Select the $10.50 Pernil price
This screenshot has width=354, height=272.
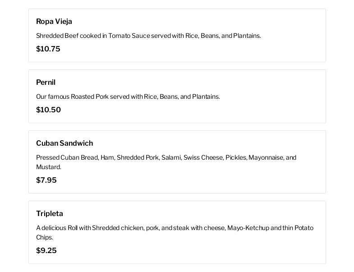coord(48,110)
